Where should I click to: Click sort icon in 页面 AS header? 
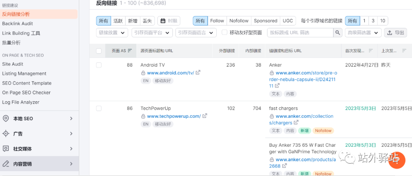[130, 51]
